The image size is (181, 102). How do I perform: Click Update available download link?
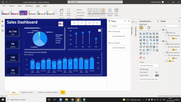point(169,96)
